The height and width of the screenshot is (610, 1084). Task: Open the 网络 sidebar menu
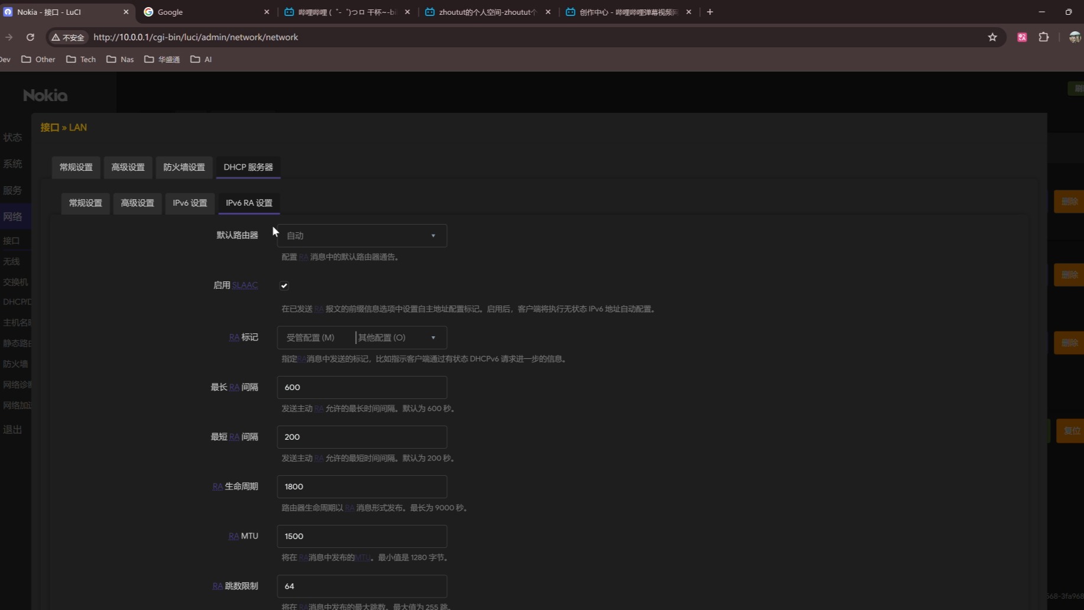coord(12,217)
